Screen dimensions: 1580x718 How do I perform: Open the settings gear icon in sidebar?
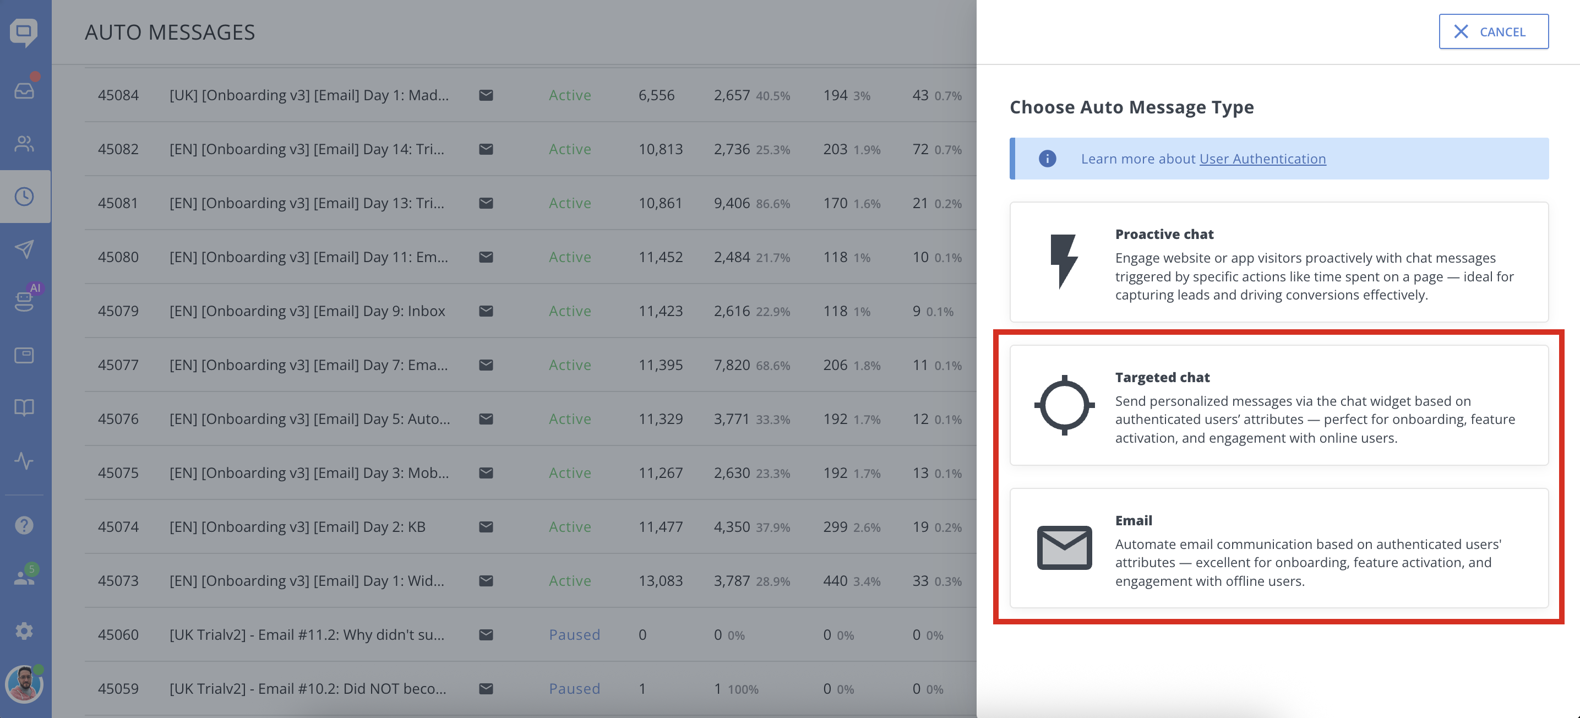(x=25, y=631)
